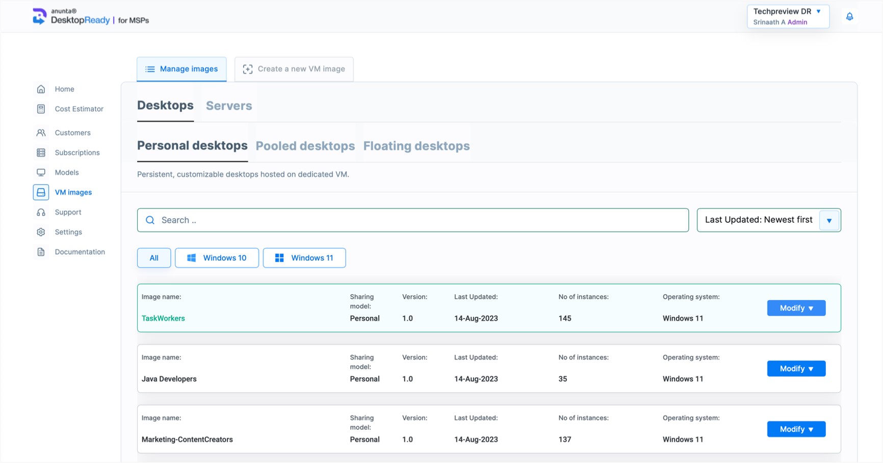Select the All filter chip
The width and height of the screenshot is (883, 463).
click(x=154, y=258)
